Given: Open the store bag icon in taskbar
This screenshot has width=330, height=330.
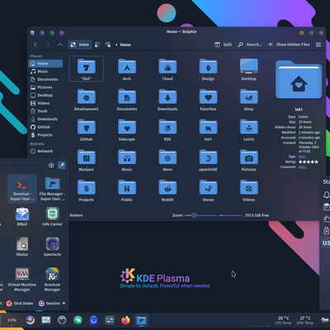Looking at the screenshot, I should [x=94, y=320].
